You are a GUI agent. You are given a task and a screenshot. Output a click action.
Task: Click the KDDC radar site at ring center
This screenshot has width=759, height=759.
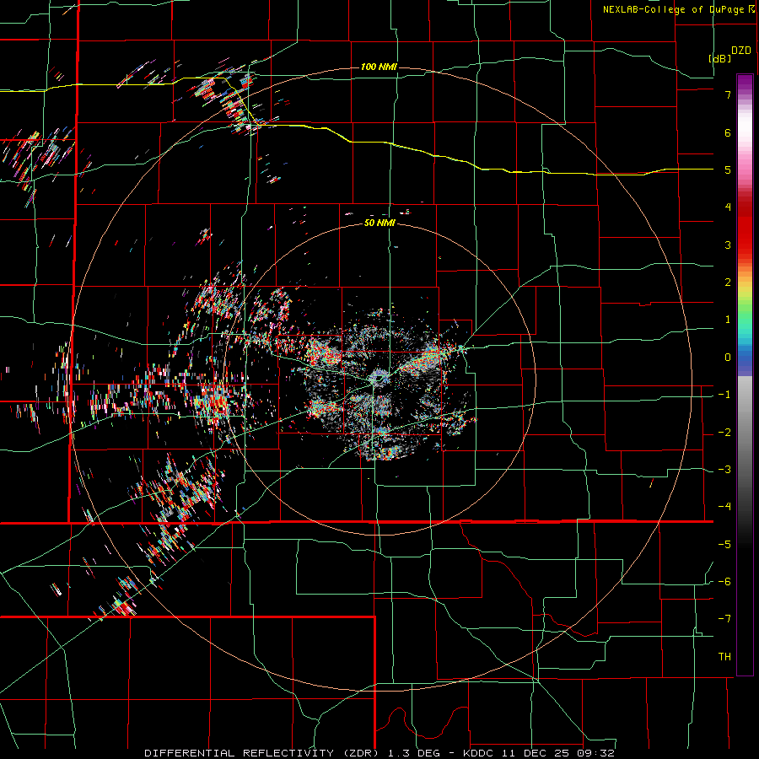click(379, 378)
